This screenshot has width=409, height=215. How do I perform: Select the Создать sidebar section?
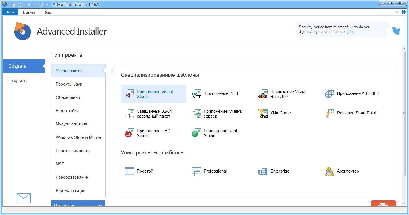pos(24,66)
